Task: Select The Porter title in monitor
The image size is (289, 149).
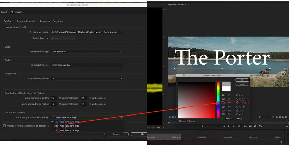Action: (x=222, y=57)
